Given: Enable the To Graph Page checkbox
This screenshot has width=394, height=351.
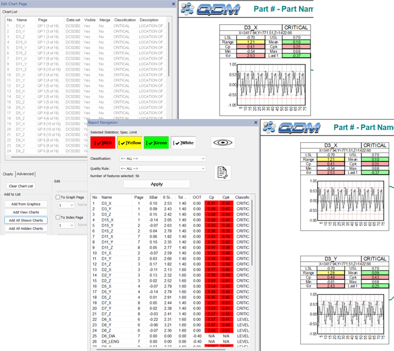Looking at the screenshot, I should pos(58,197).
